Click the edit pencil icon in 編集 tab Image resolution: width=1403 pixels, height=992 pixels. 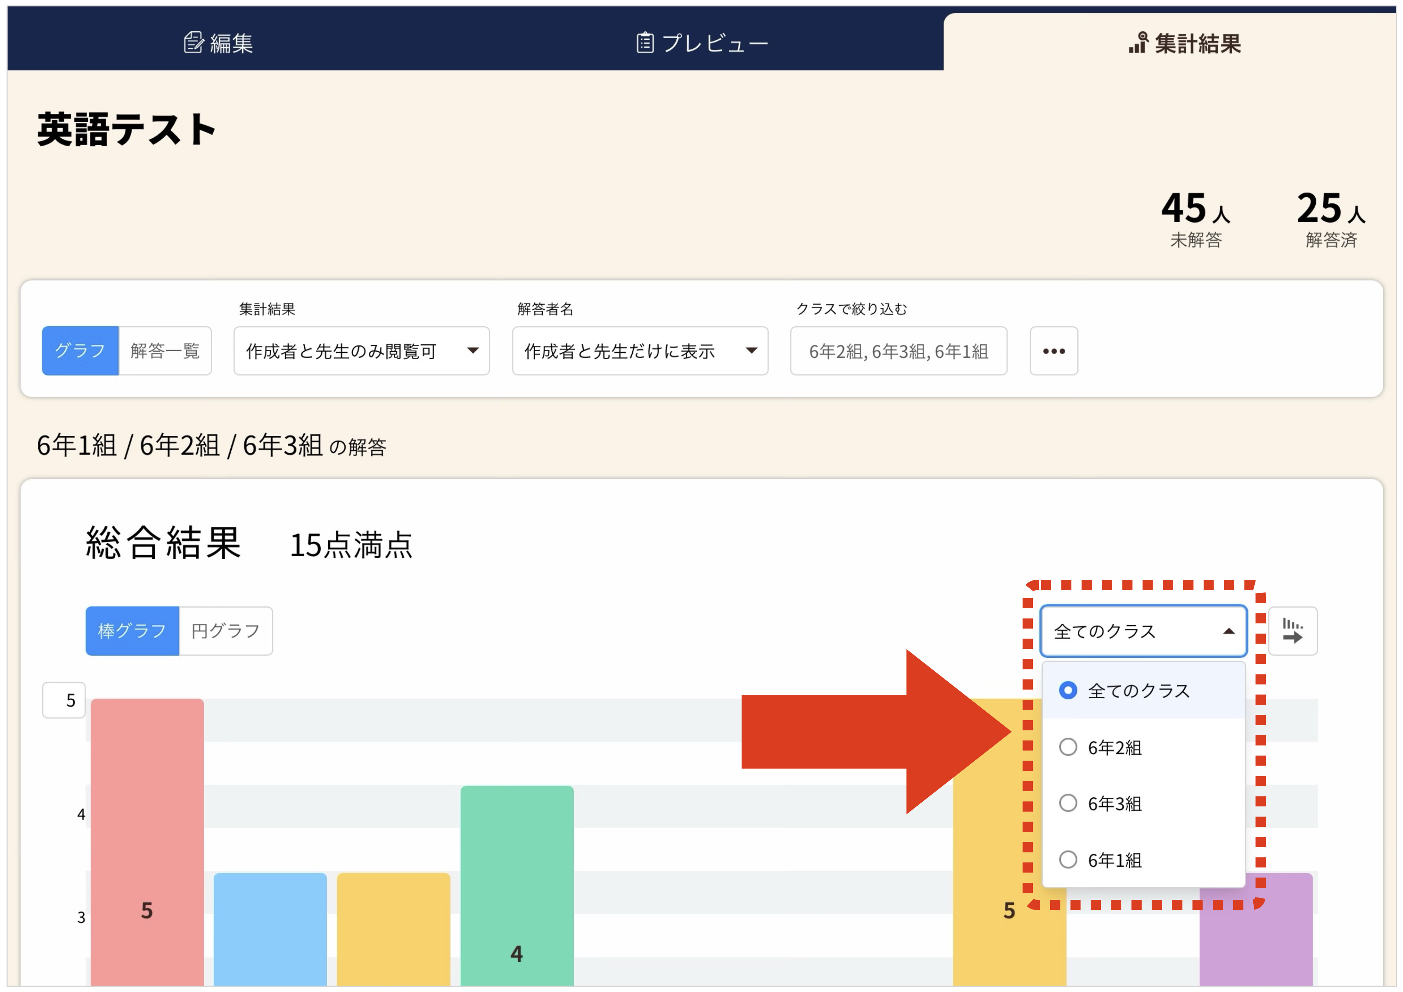(x=193, y=43)
